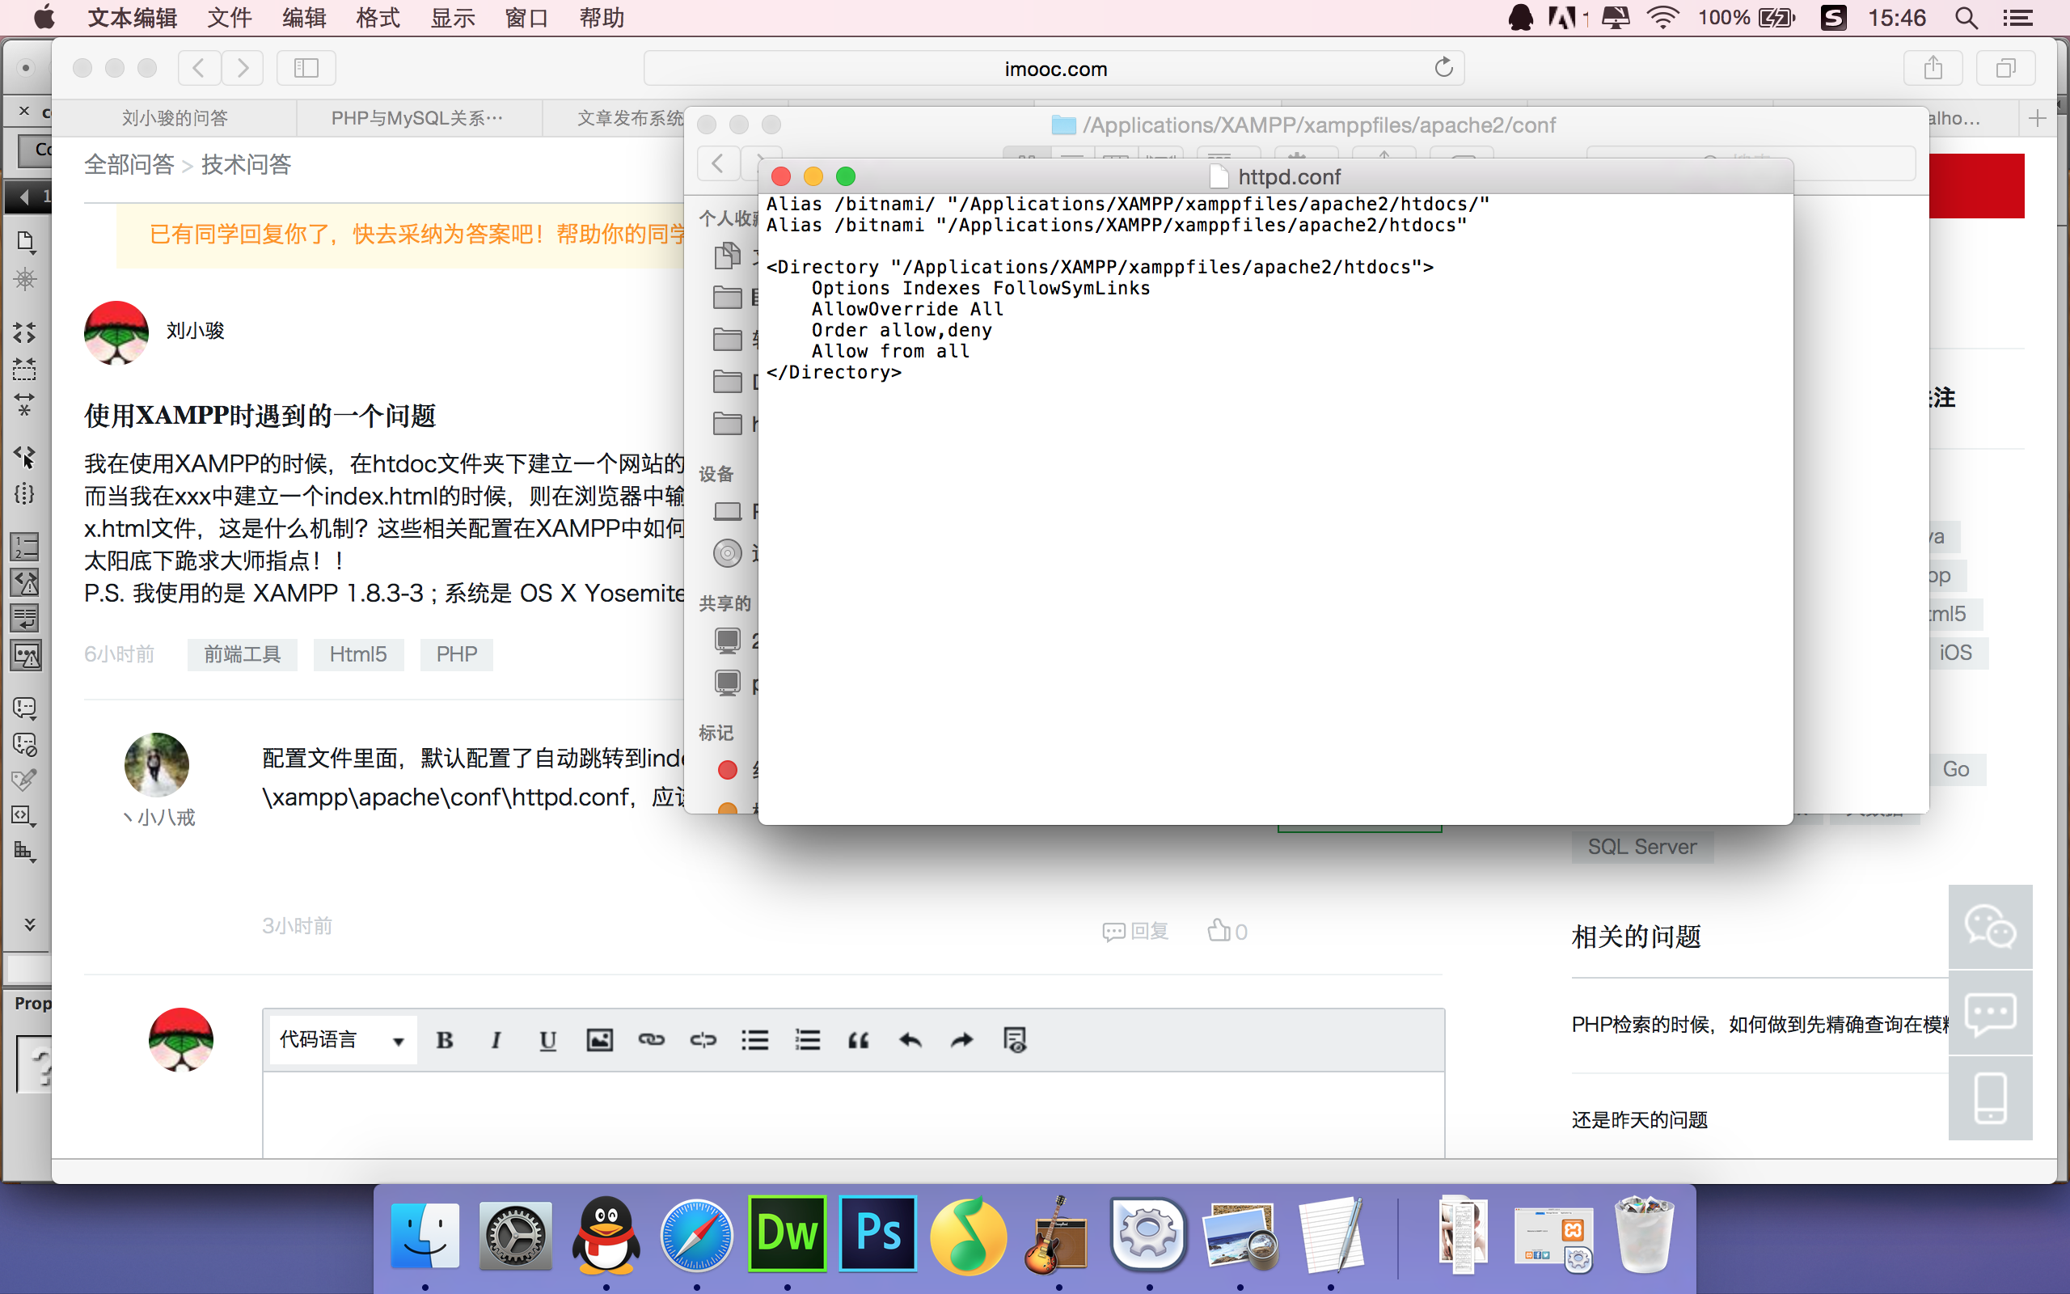Click the Italic icon in reply editor

(495, 1040)
